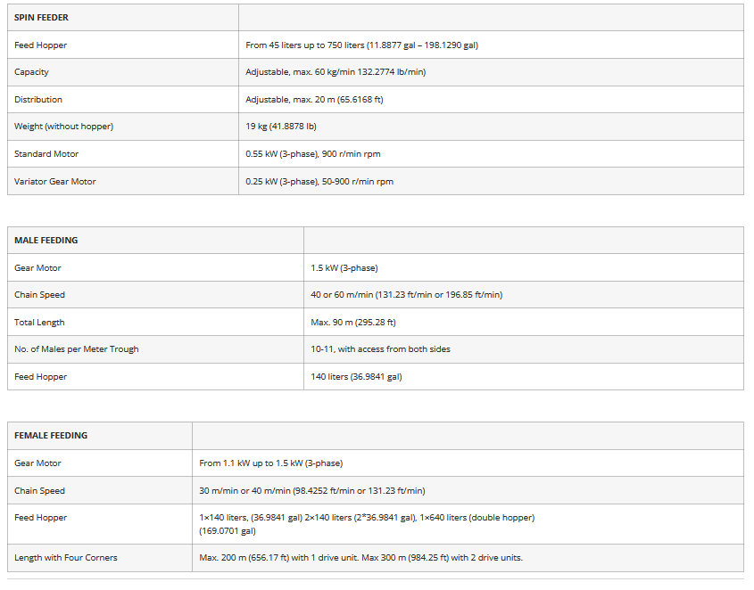Select the 40 or 60 m/min chain speed
Viewport: 754px width, 590px height.
click(406, 295)
